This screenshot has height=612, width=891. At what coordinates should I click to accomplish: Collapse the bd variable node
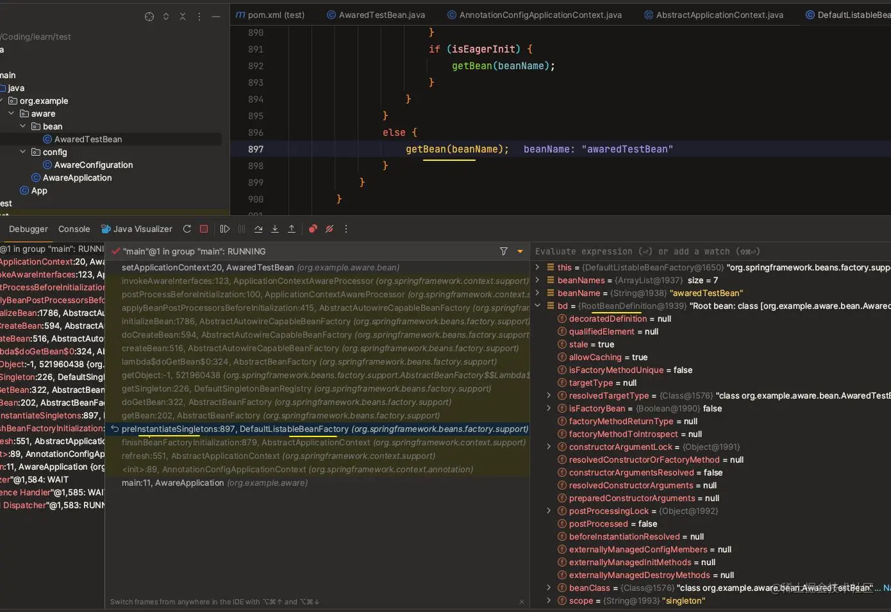pos(538,306)
